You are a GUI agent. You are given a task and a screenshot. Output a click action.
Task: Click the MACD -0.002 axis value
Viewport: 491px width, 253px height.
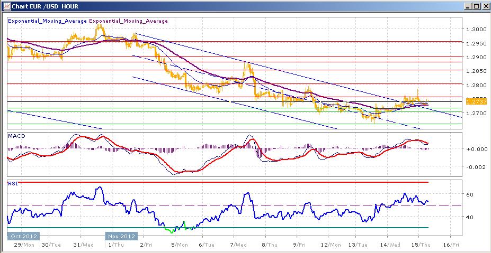tap(474, 167)
